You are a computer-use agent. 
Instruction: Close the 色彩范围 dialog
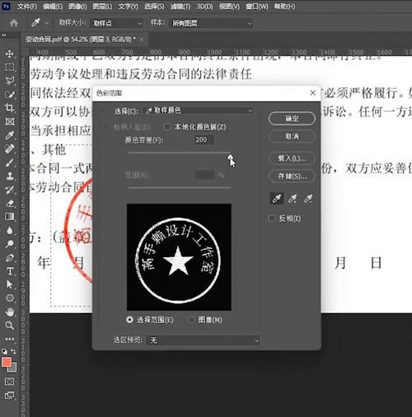[313, 93]
